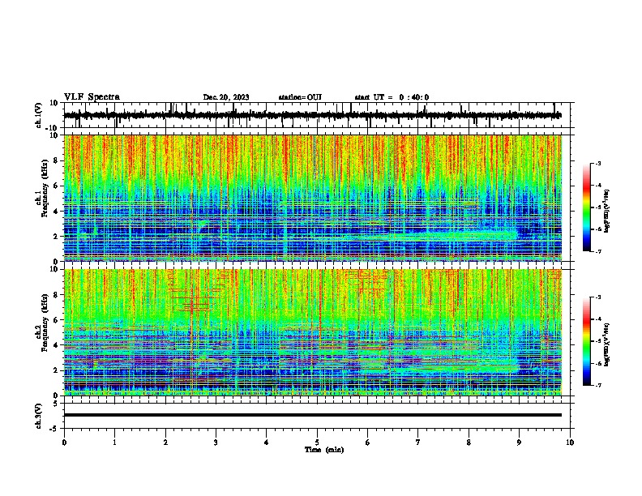Click the ch.1 spectrogram color bar
The height and width of the screenshot is (496, 642).
[587, 207]
